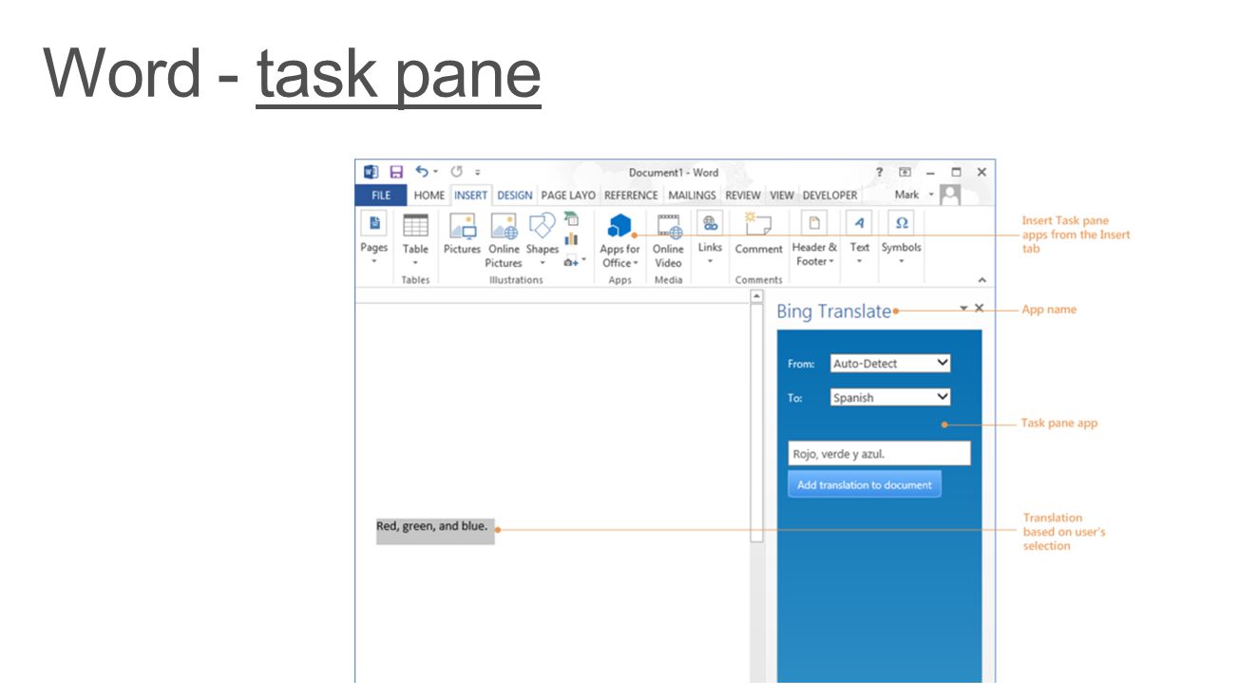Open the Shapes gallery
The width and height of the screenshot is (1240, 697).
pos(543,238)
